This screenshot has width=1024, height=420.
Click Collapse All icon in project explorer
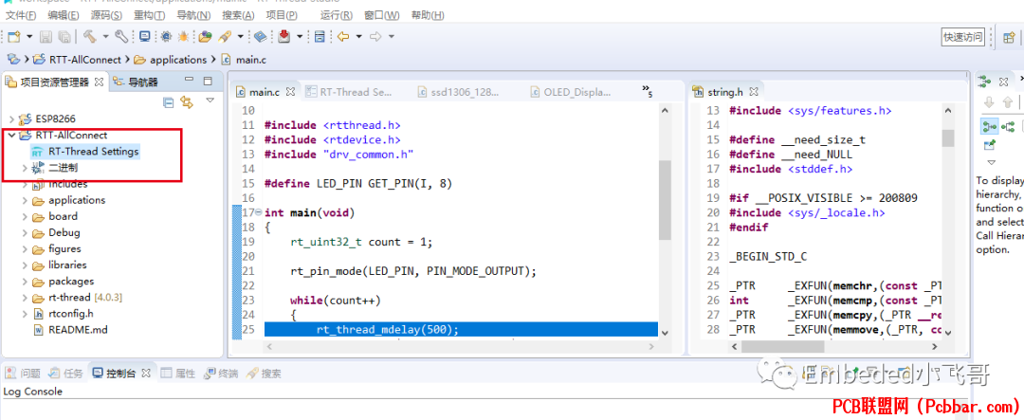tap(168, 101)
